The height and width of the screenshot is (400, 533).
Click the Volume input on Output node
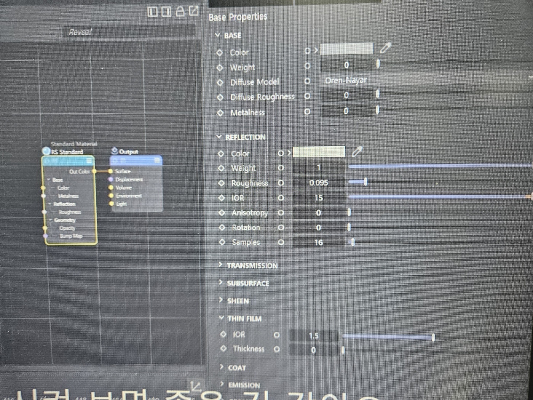point(111,187)
